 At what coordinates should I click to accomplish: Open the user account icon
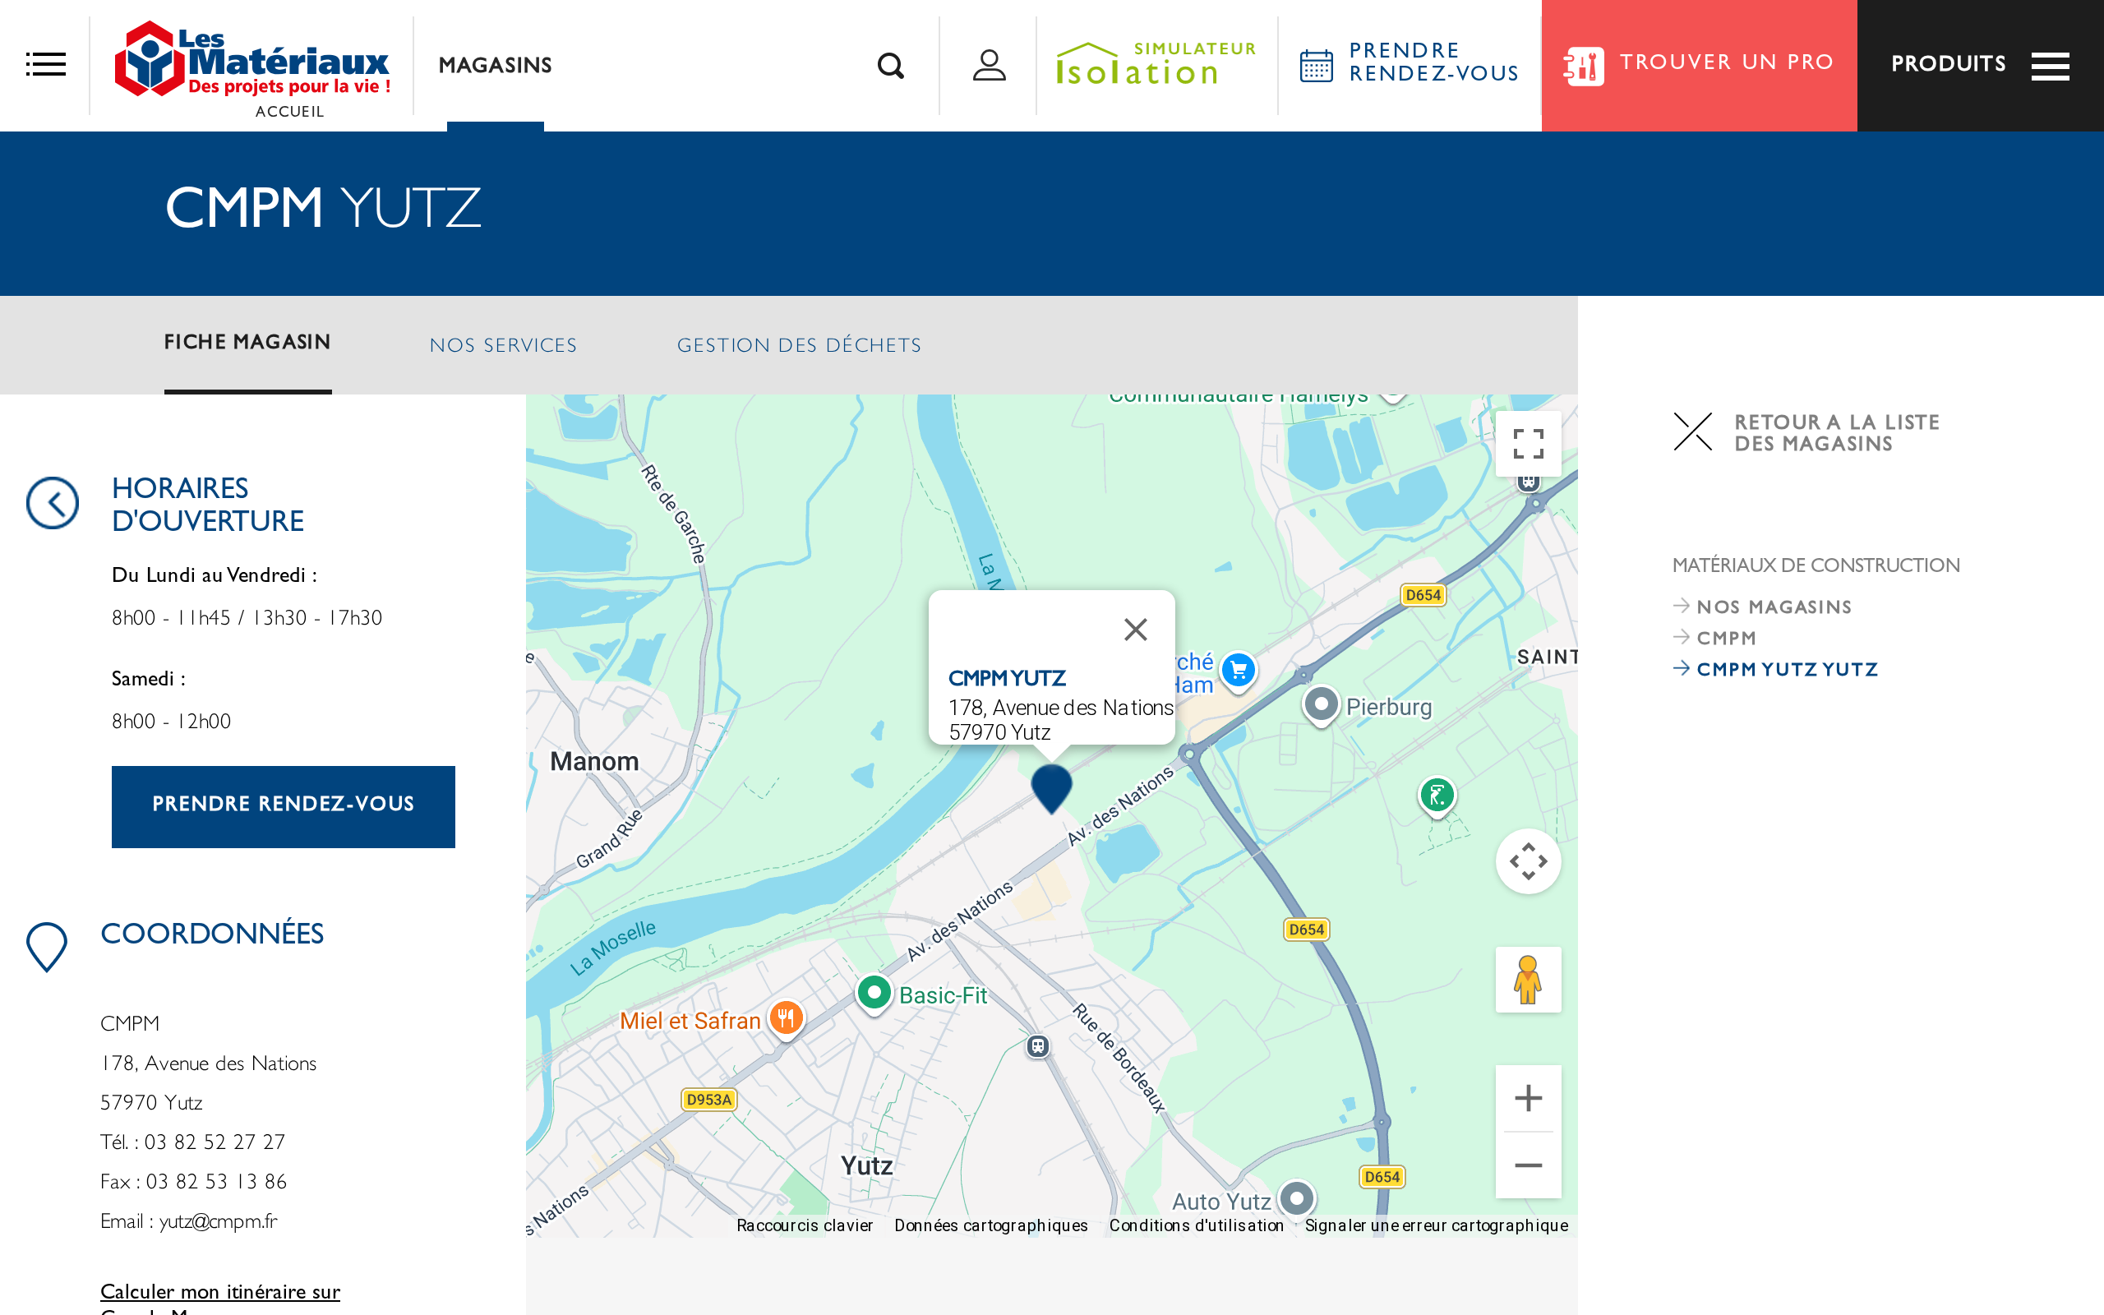989,65
